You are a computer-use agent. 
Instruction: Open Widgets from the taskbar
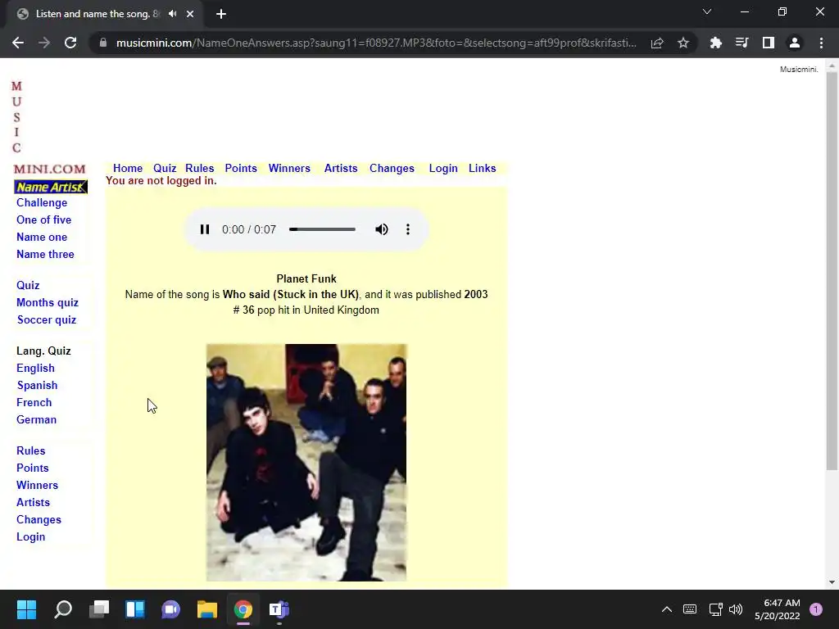pyautogui.click(x=135, y=609)
